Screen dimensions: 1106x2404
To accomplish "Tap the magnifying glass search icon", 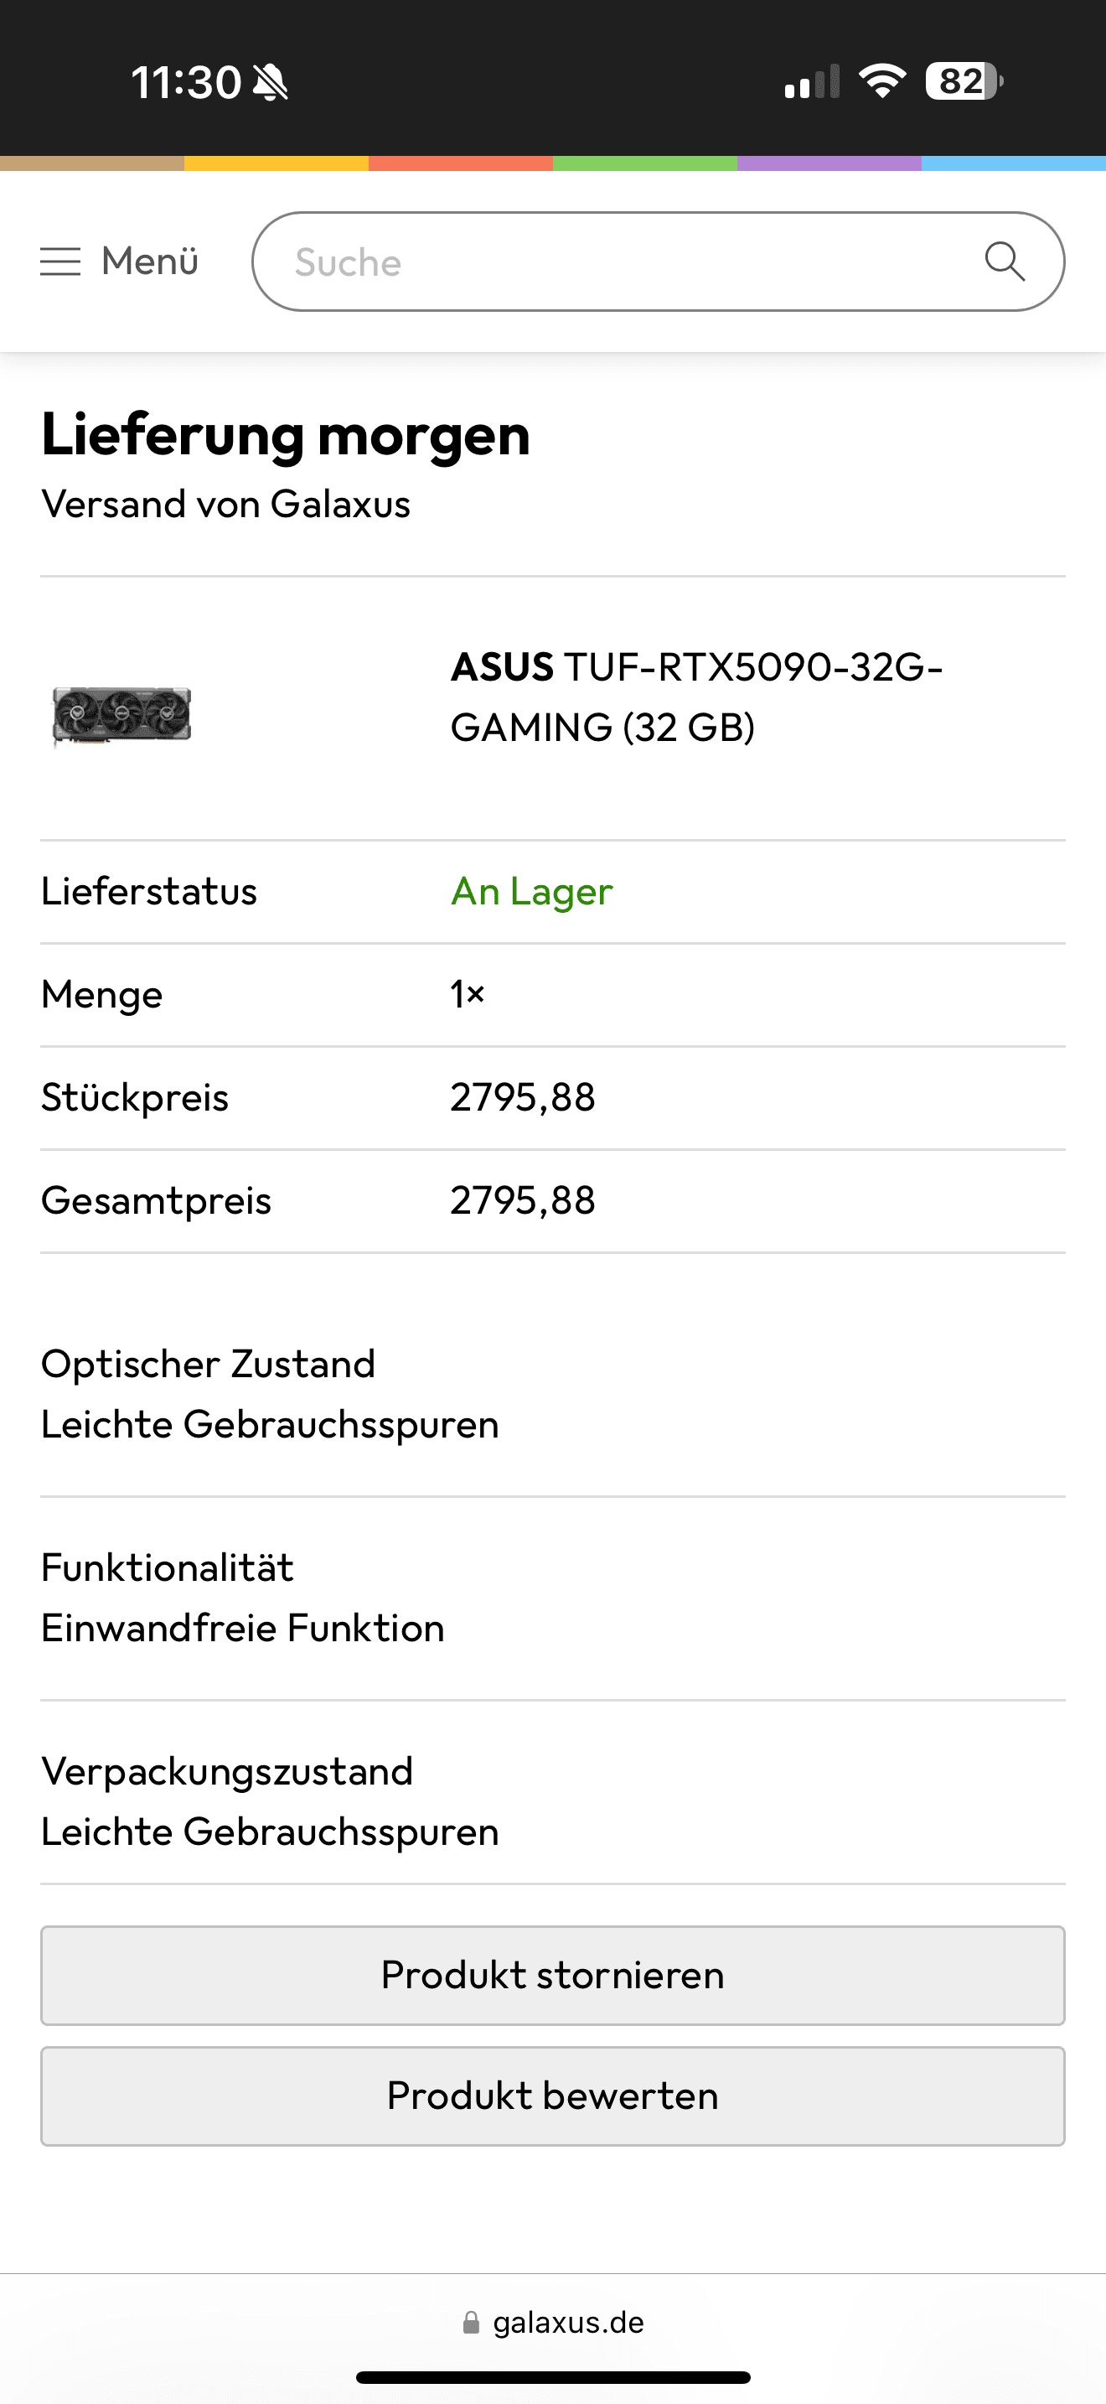I will 1005,262.
